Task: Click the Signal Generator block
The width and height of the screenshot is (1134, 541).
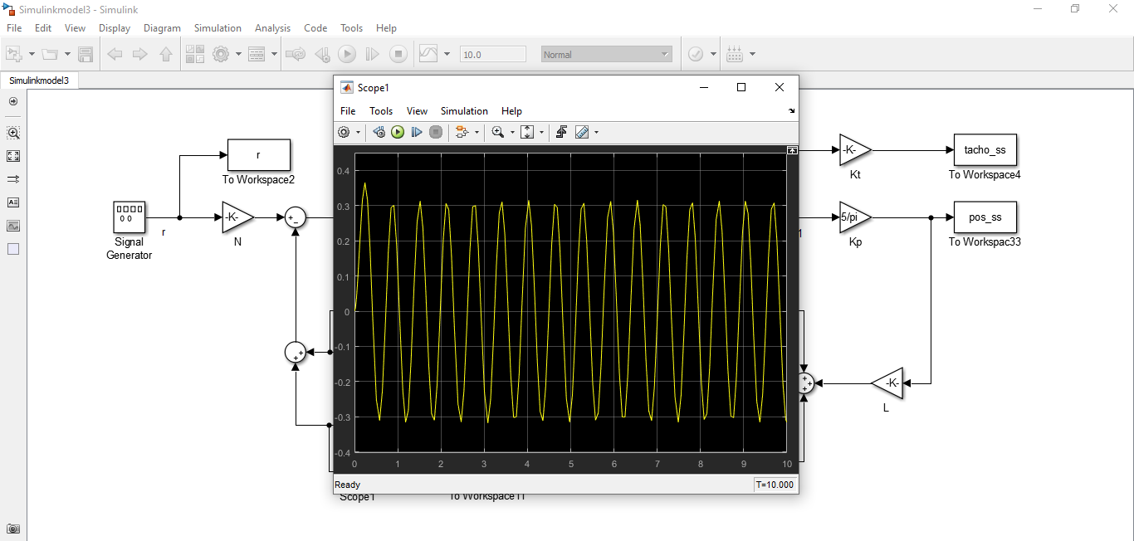Action: click(130, 217)
